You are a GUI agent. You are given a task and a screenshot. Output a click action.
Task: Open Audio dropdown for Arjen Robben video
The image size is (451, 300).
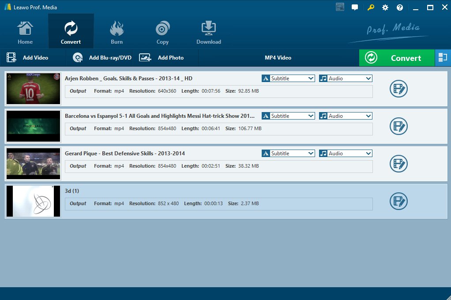click(x=346, y=79)
